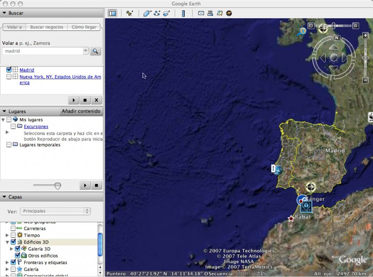
Task: Add a polygon from the toolbar
Action: (147, 13)
